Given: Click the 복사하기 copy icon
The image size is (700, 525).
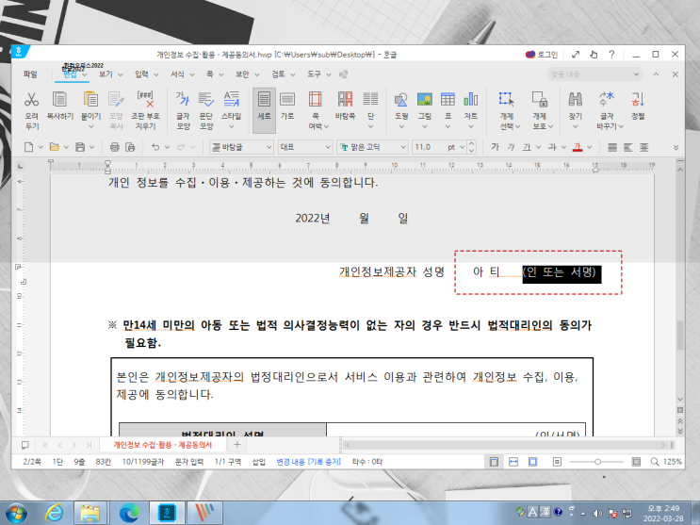Looking at the screenshot, I should (x=59, y=100).
